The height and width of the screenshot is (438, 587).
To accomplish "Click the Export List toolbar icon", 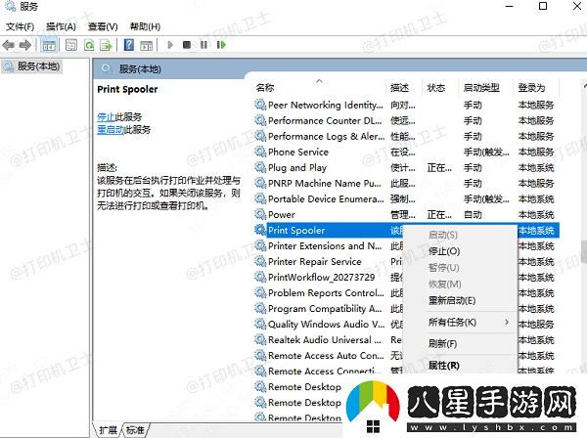I will point(106,45).
